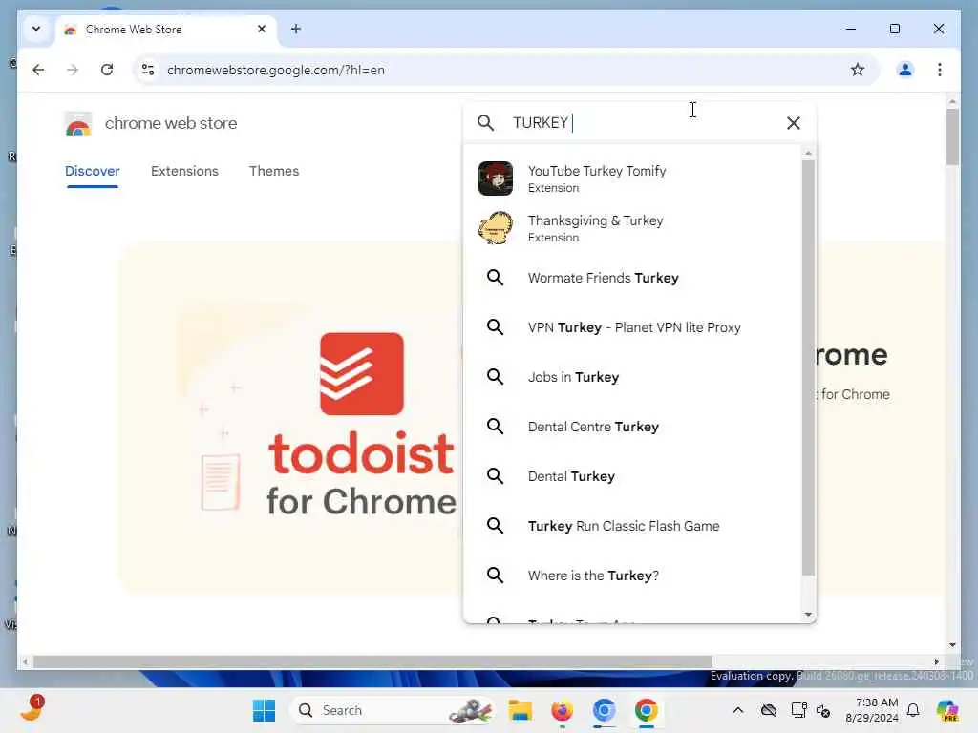The image size is (978, 733).
Task: Switch to the Discover tab
Action: point(93,171)
